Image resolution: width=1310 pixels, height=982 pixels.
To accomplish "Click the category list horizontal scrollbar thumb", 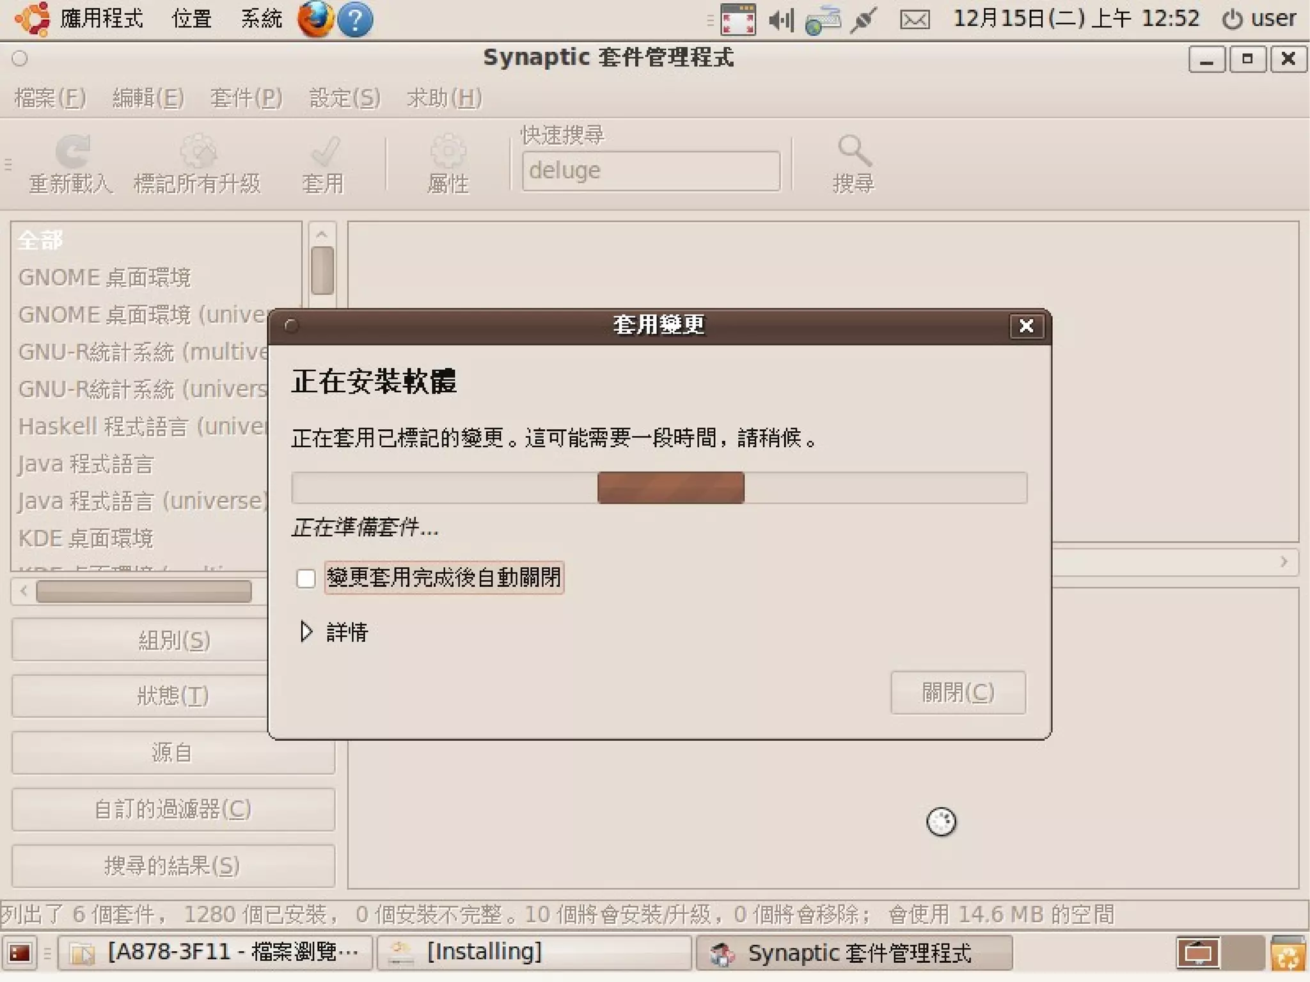I will click(144, 591).
